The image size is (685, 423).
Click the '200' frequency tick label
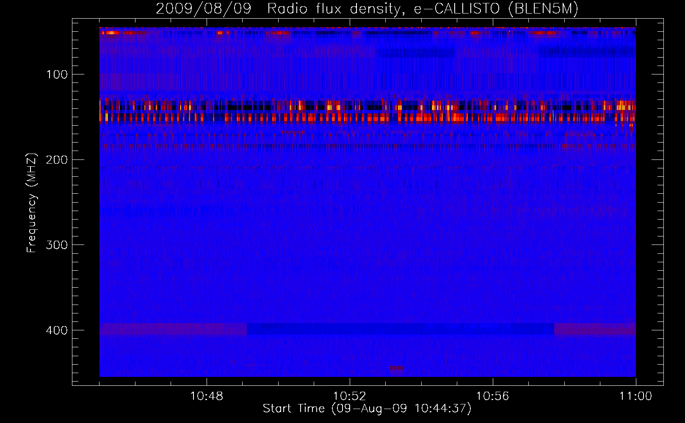57,160
